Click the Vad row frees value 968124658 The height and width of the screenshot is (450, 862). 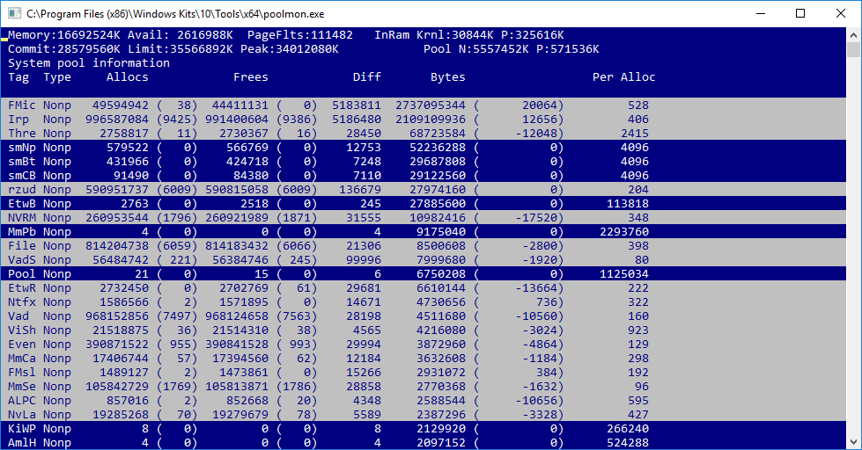pyautogui.click(x=237, y=316)
